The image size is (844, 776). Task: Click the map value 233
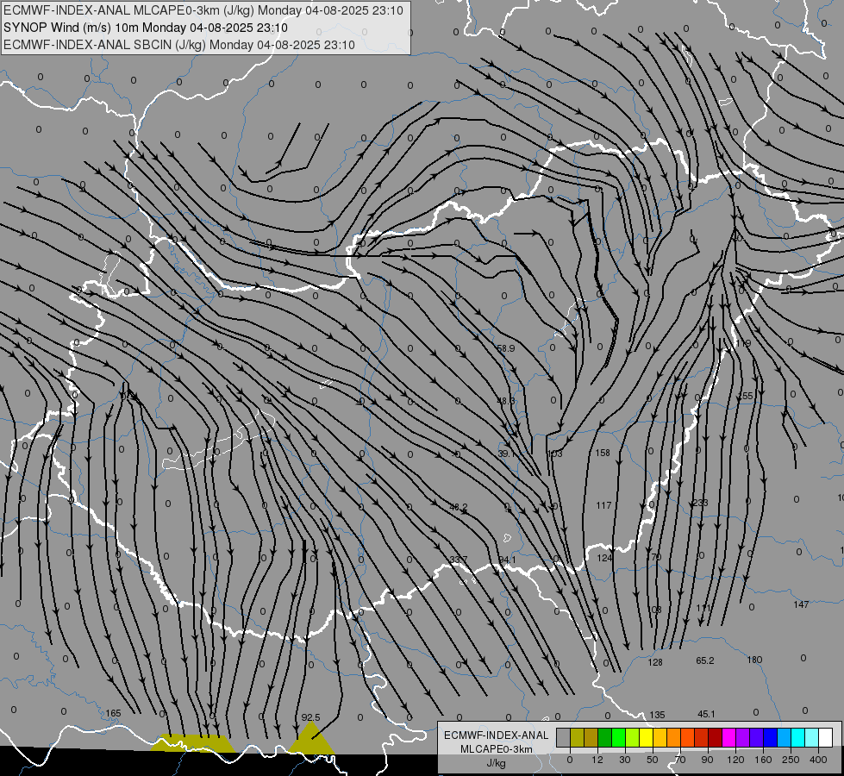coord(700,503)
